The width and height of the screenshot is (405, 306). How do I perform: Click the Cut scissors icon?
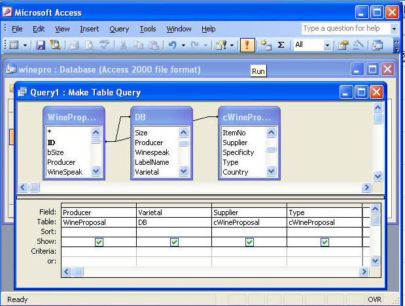point(124,45)
